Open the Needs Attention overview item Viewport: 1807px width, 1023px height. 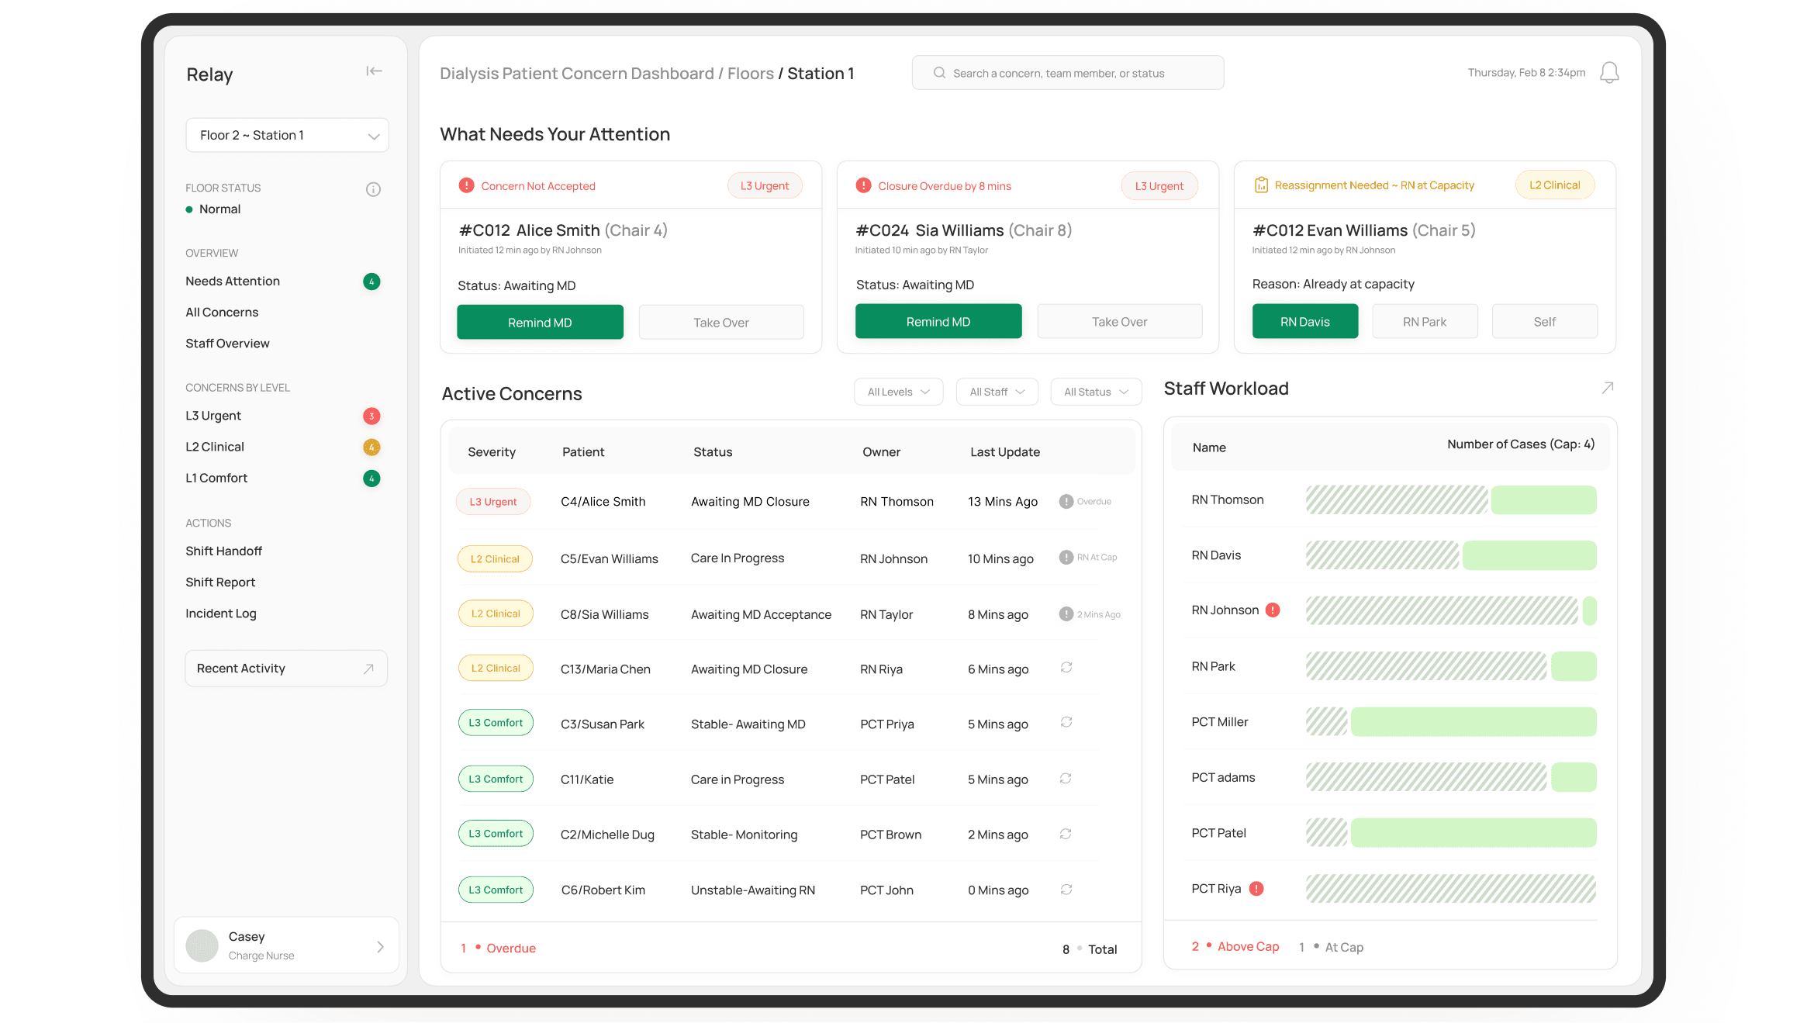pyautogui.click(x=233, y=281)
